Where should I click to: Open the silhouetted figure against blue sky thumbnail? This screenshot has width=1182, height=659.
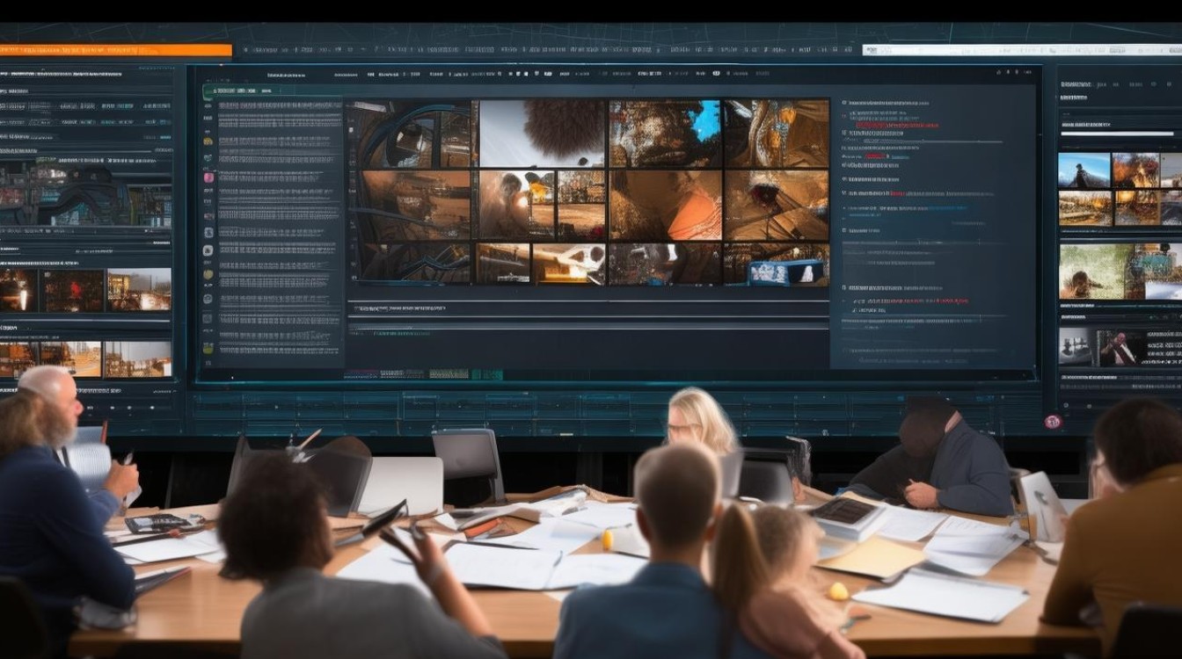(1084, 170)
